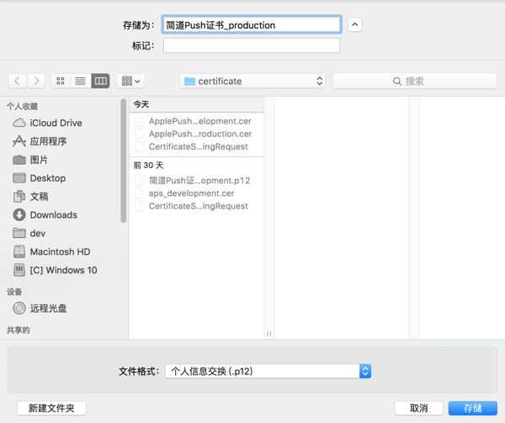Image resolution: width=505 pixels, height=423 pixels.
Task: Click the Downloads arrow icon
Action: [x=19, y=215]
